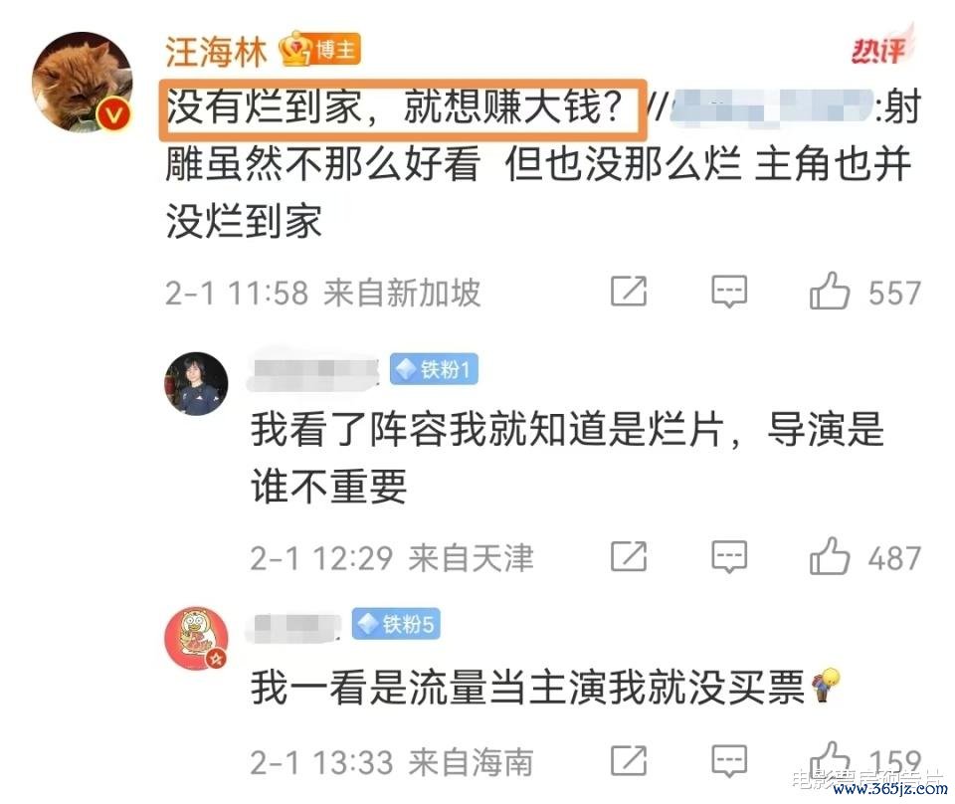This screenshot has width=955, height=804.
Task: Tap the 博主 crown badge
Action: point(320,49)
